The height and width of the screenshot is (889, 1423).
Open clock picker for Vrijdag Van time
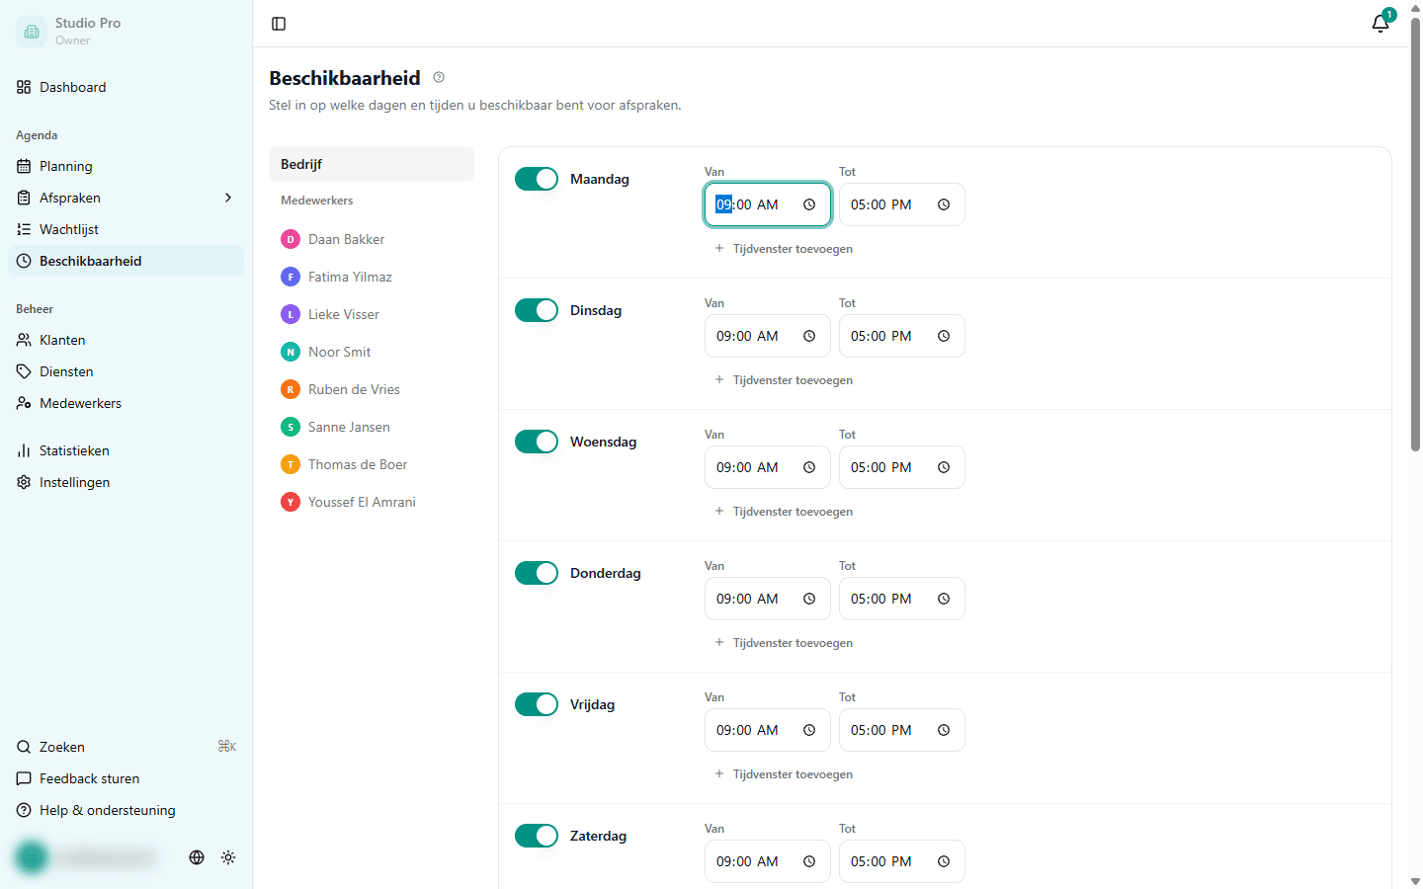pos(809,730)
